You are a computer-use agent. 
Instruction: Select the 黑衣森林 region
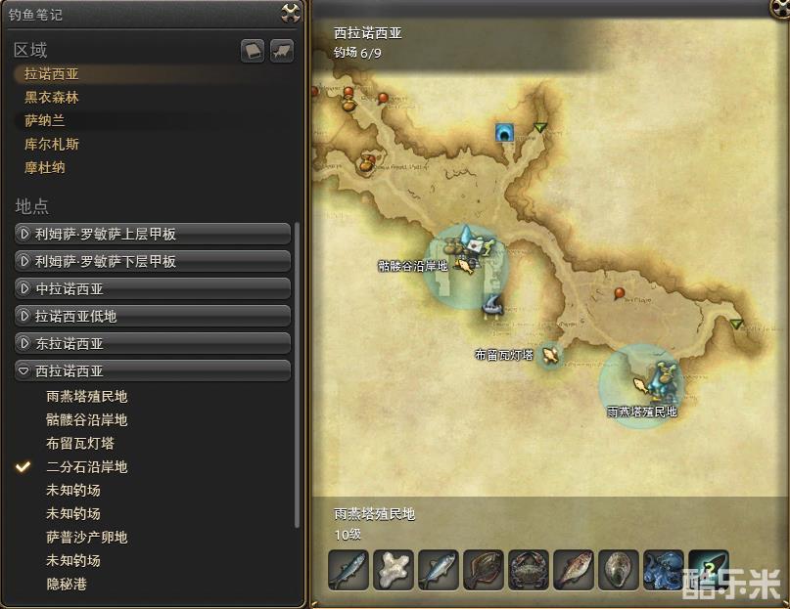tap(51, 97)
